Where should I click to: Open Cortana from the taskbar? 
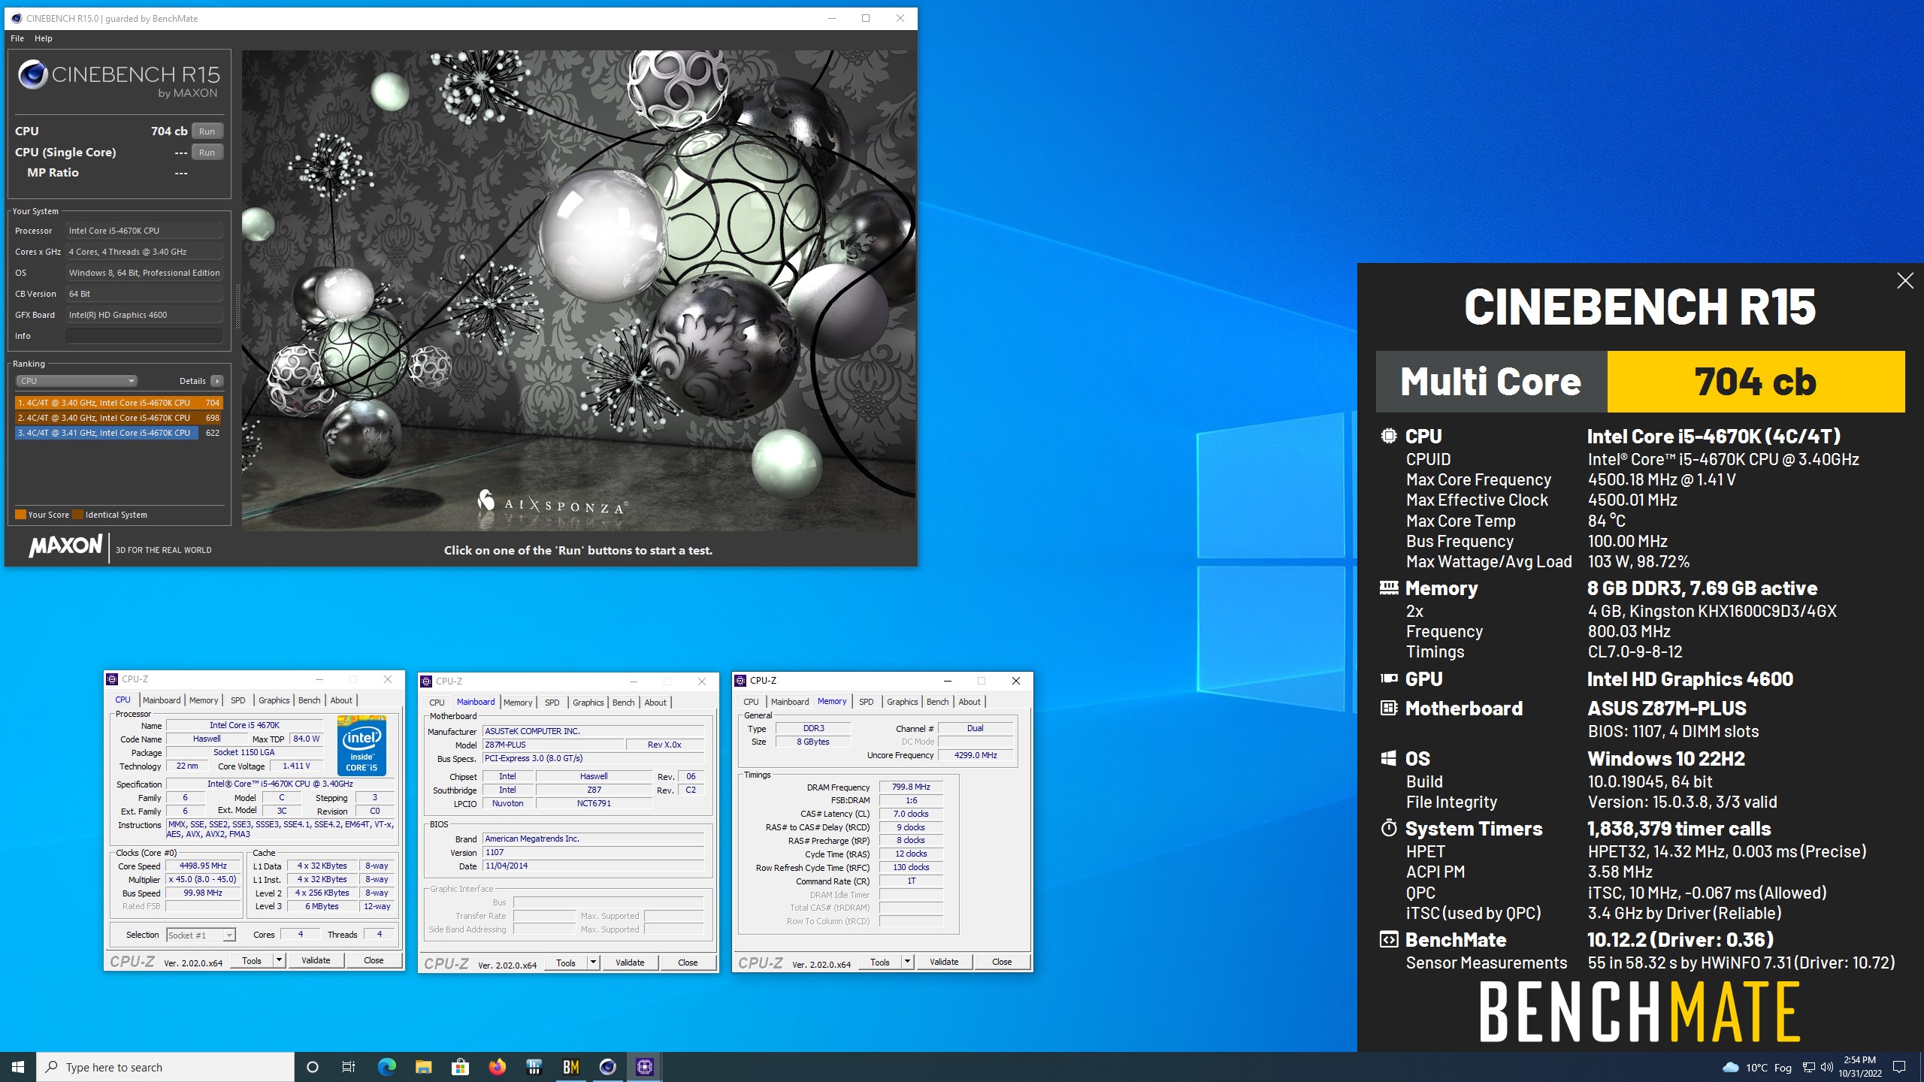coord(313,1067)
